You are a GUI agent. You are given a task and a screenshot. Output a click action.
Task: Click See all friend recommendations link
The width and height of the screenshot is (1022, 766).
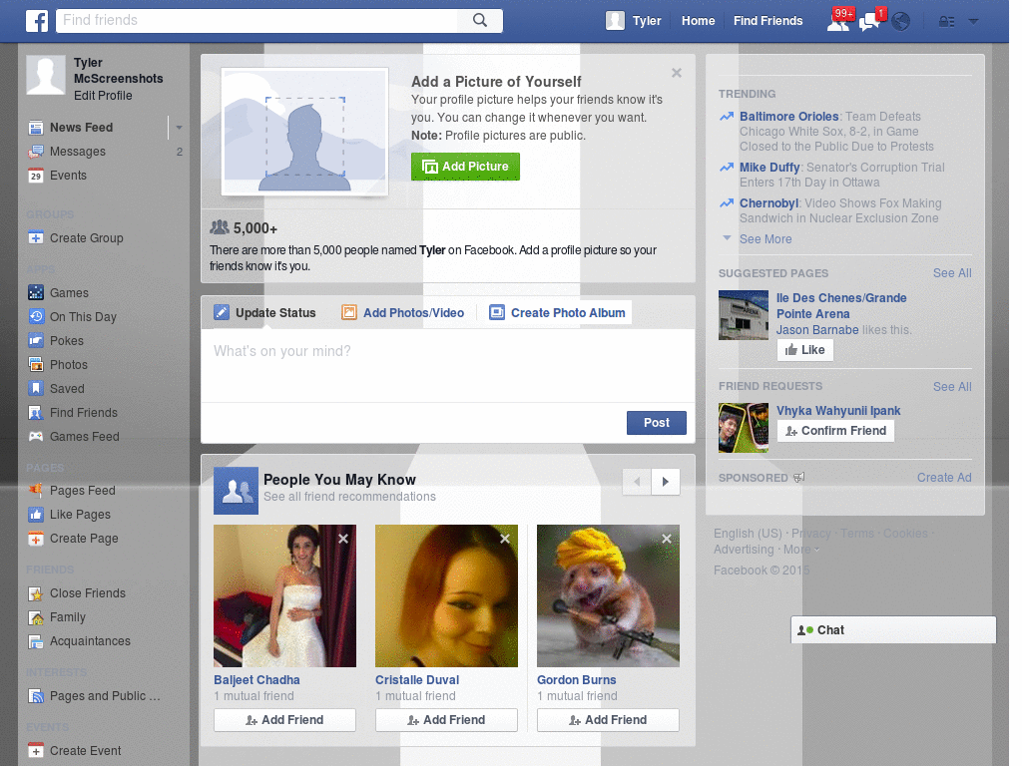pos(349,497)
